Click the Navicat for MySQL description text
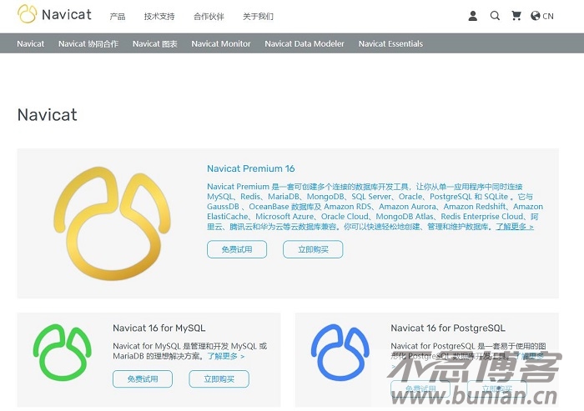This screenshot has width=584, height=411. click(x=190, y=351)
